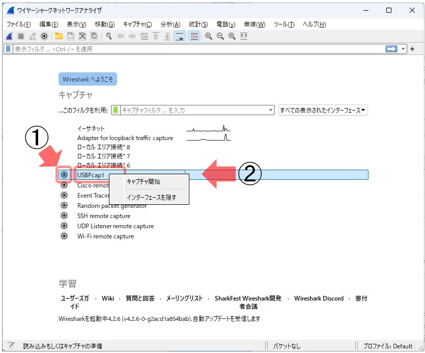This screenshot has width=425, height=353.
Task: Click the gear icon beside SSH remote capture
Action: [64, 215]
